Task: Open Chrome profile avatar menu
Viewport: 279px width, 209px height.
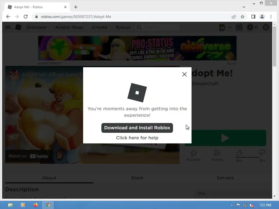Action: 262,17
